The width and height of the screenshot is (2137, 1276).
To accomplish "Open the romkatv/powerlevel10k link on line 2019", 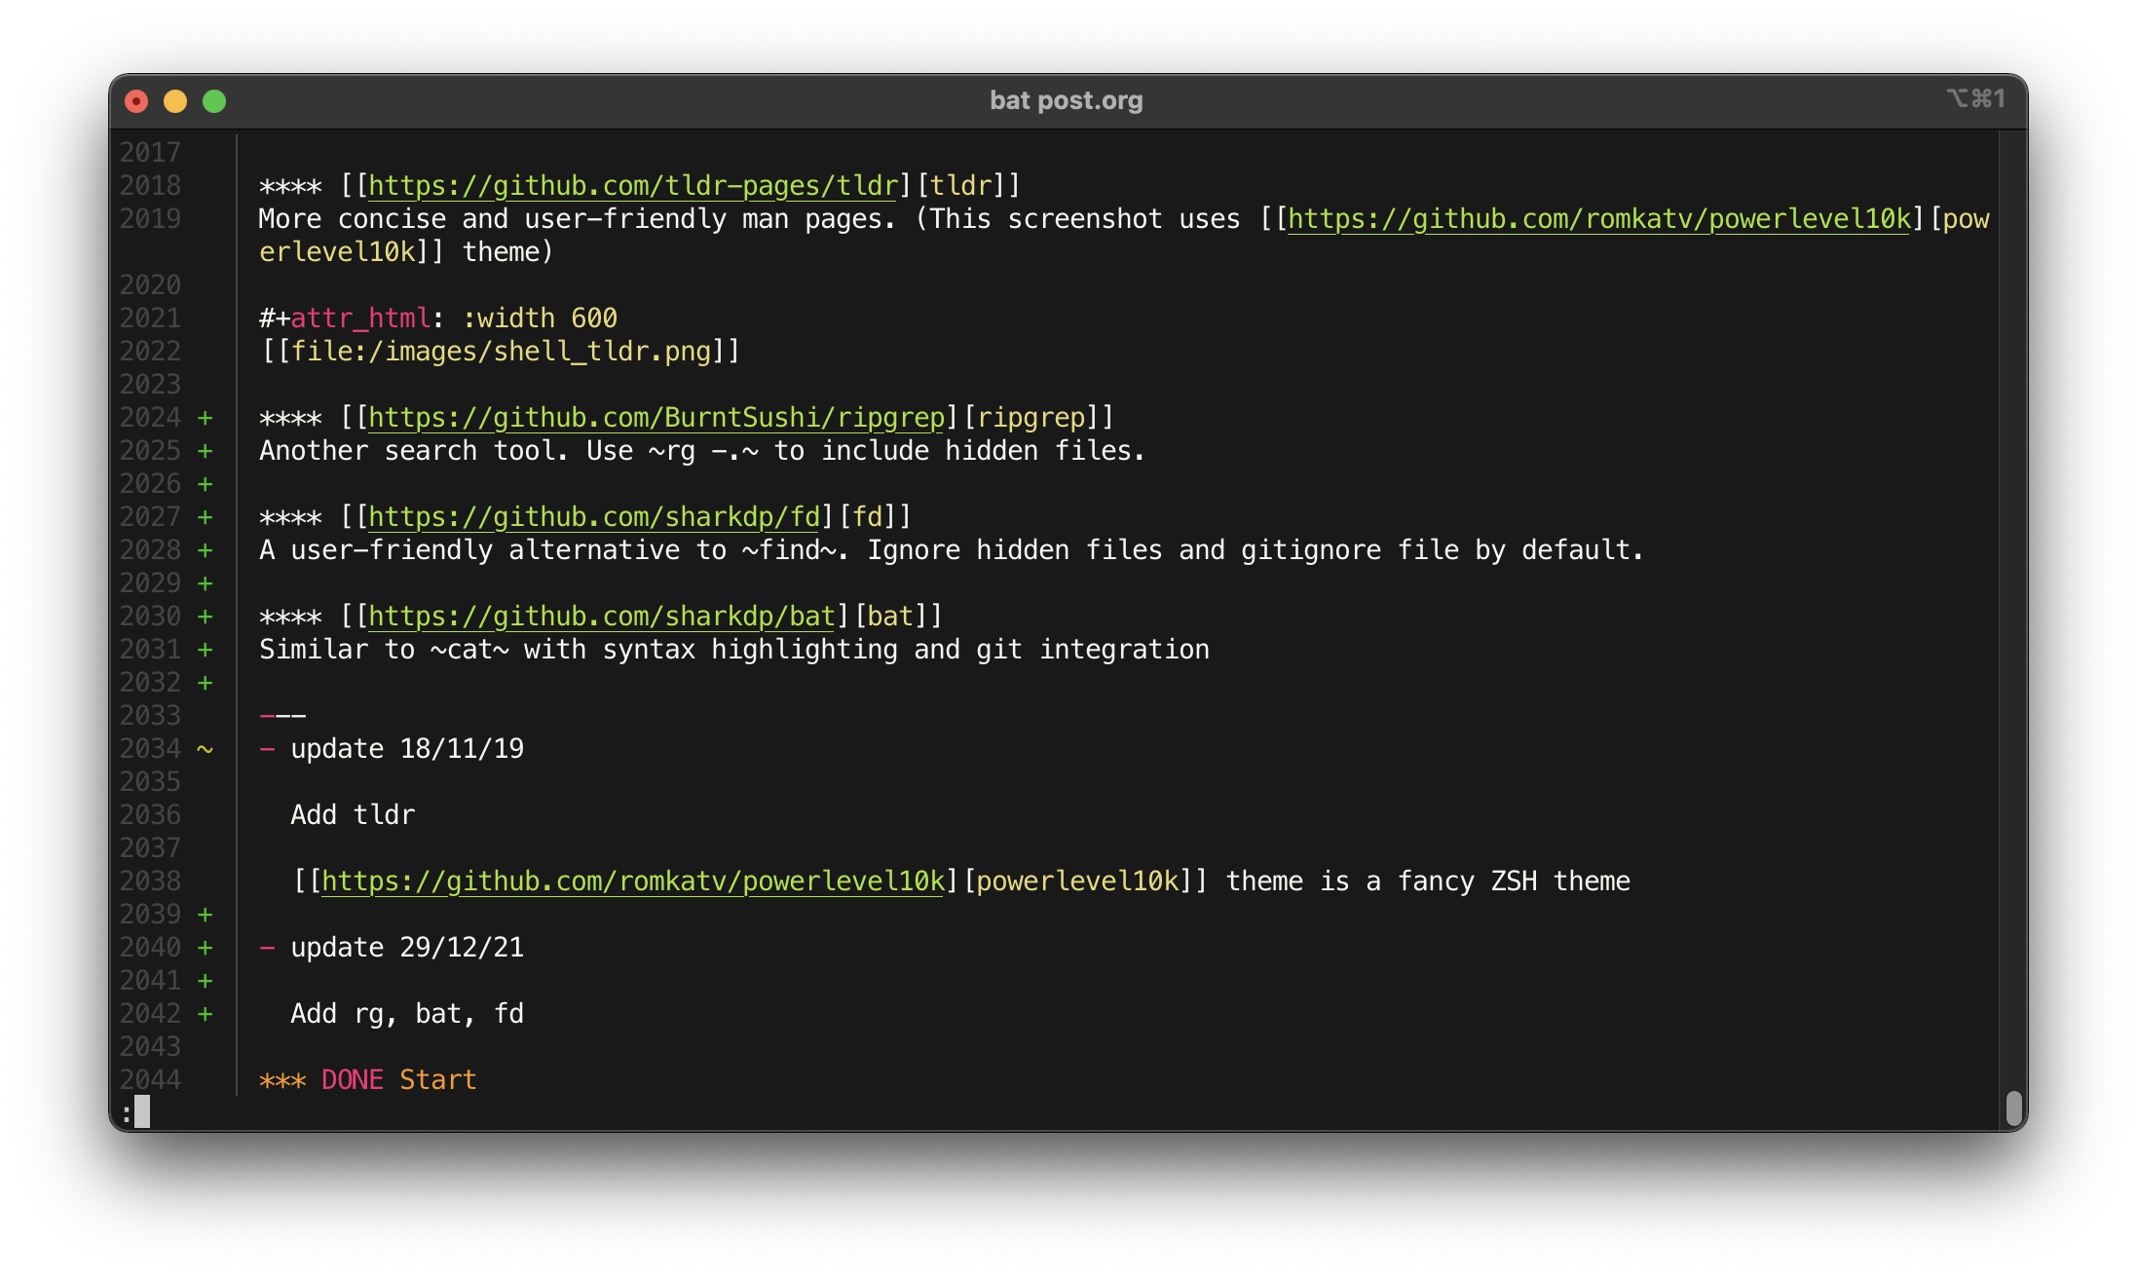I will coord(1599,218).
